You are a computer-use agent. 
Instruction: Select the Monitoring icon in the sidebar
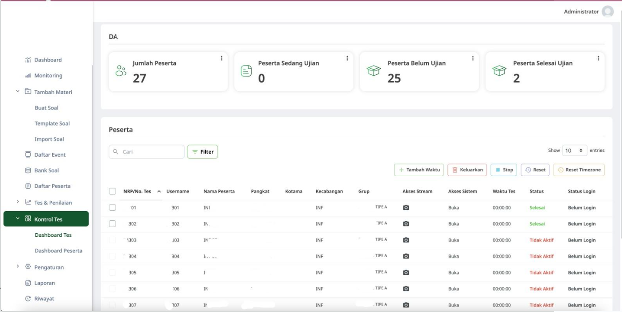click(27, 75)
